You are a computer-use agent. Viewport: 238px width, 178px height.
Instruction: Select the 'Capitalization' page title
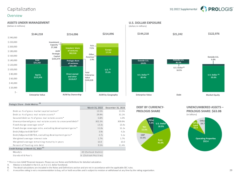point(21,9)
